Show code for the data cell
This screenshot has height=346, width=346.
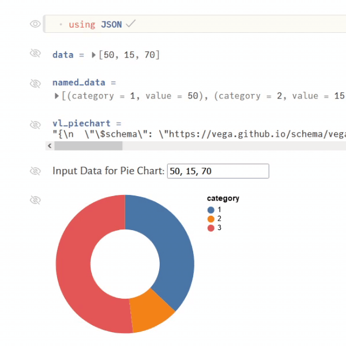(35, 53)
